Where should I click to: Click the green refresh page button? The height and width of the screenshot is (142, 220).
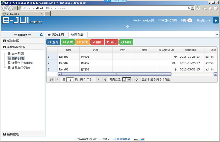198,8
